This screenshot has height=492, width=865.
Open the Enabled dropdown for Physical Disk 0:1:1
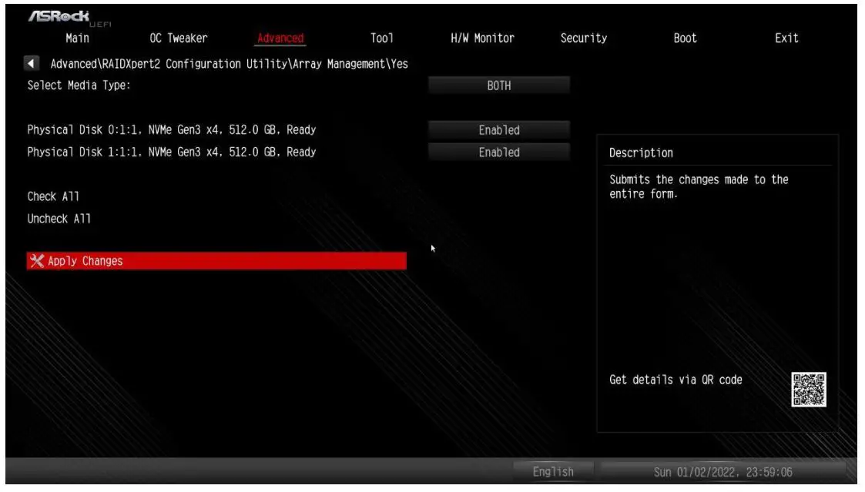click(499, 129)
